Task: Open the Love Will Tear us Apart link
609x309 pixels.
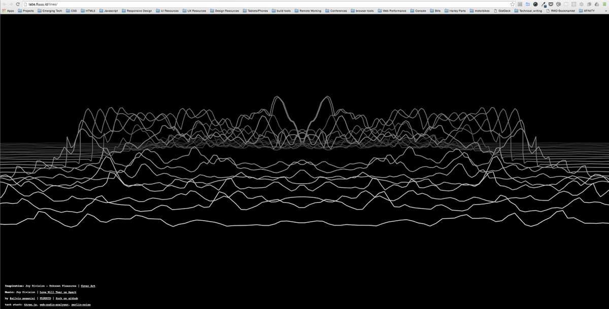Action: point(58,292)
